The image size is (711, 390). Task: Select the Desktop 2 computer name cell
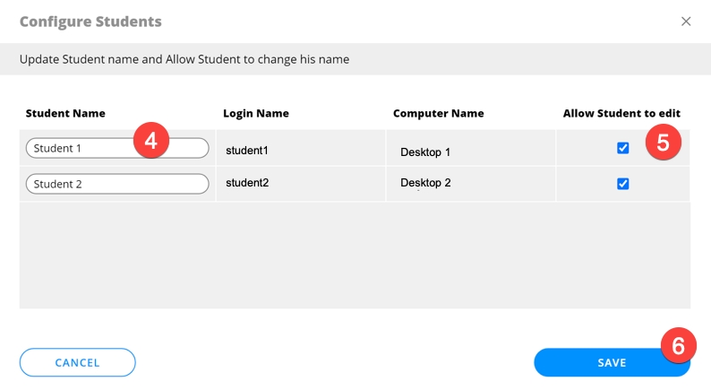click(x=425, y=183)
